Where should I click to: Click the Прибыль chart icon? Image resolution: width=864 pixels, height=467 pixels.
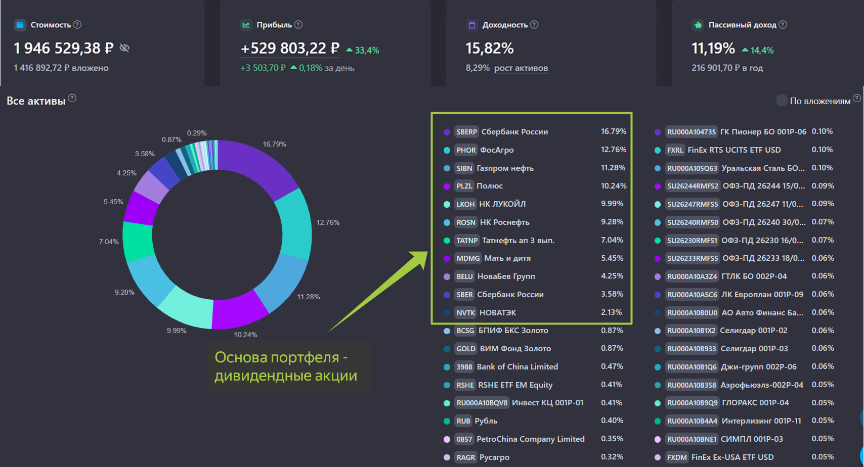246,25
